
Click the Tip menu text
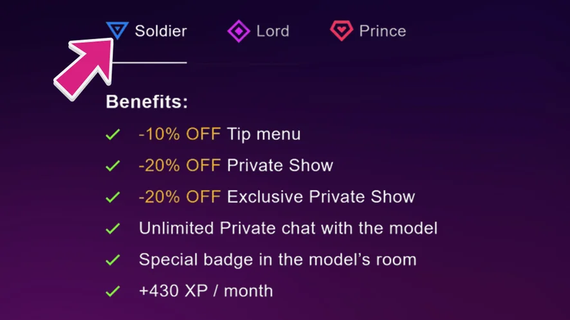(264, 134)
